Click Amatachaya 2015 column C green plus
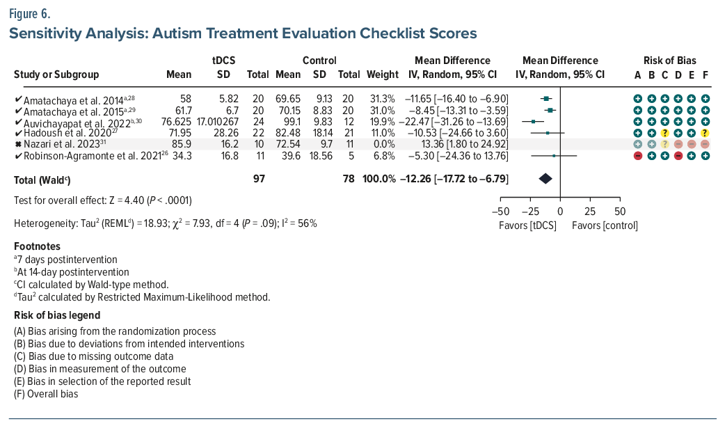This screenshot has height=428, width=725. click(x=664, y=110)
